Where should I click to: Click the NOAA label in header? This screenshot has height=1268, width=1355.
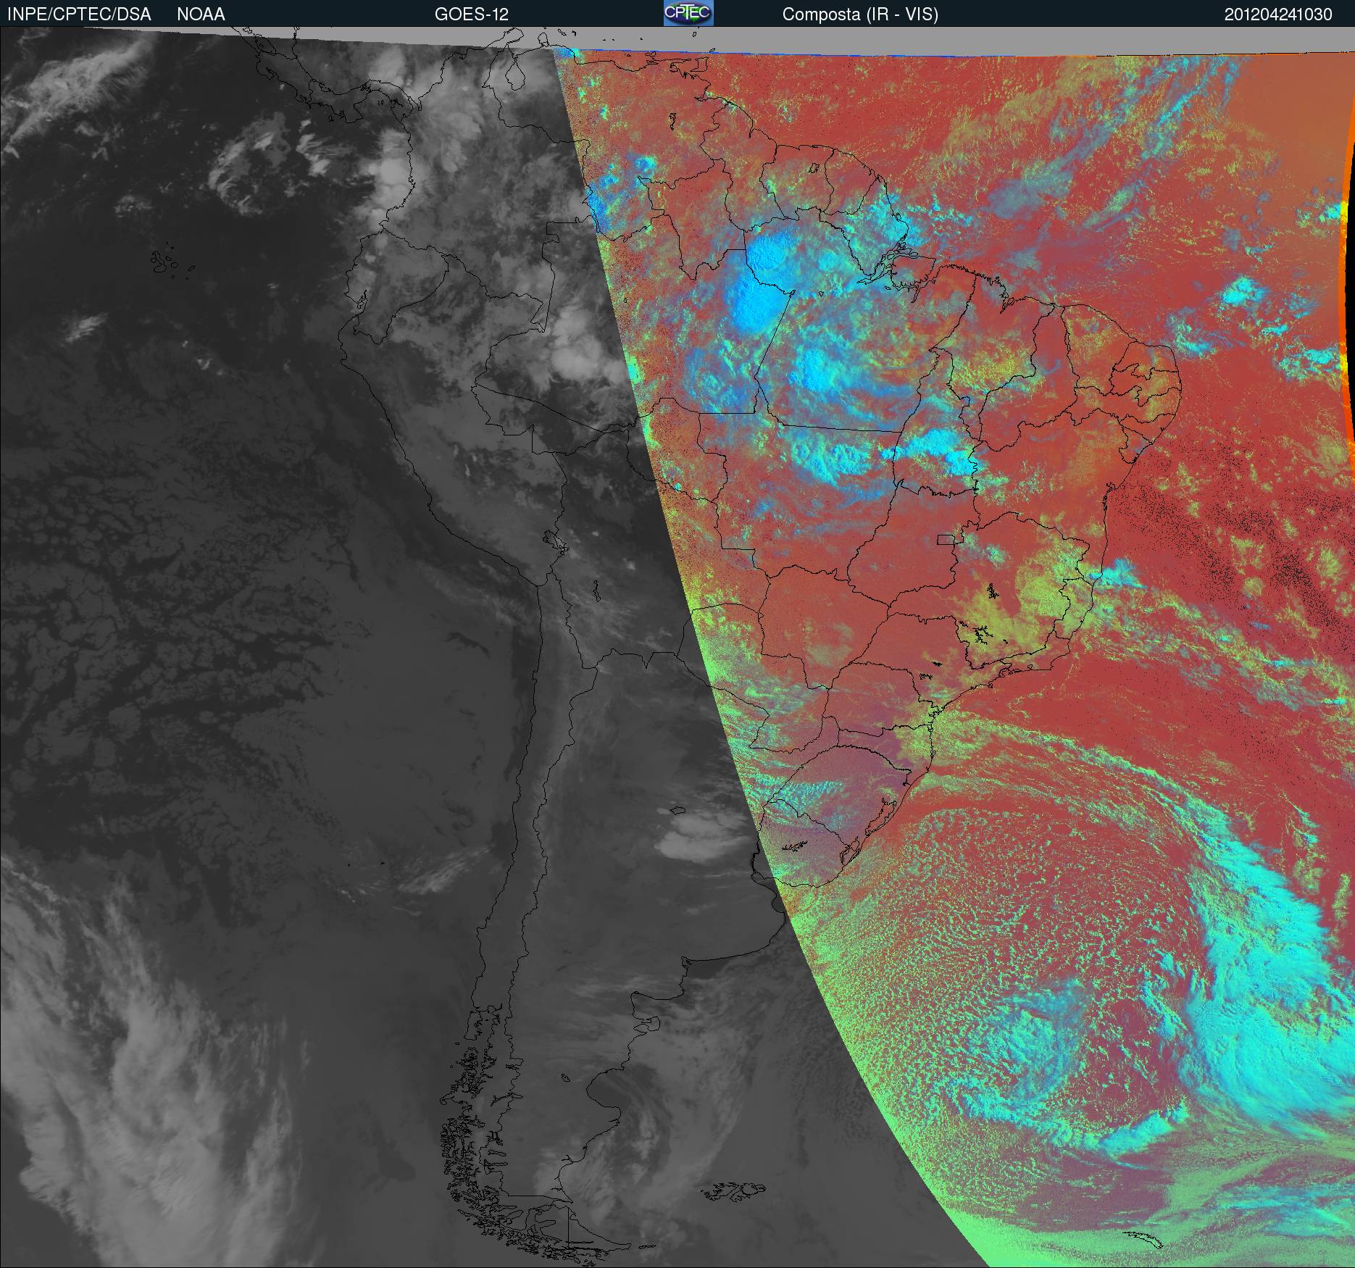click(201, 14)
